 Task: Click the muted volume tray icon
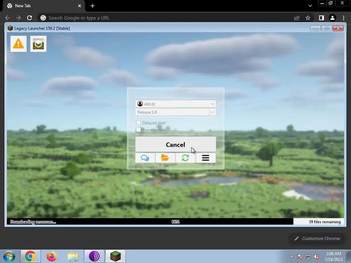pos(316,257)
